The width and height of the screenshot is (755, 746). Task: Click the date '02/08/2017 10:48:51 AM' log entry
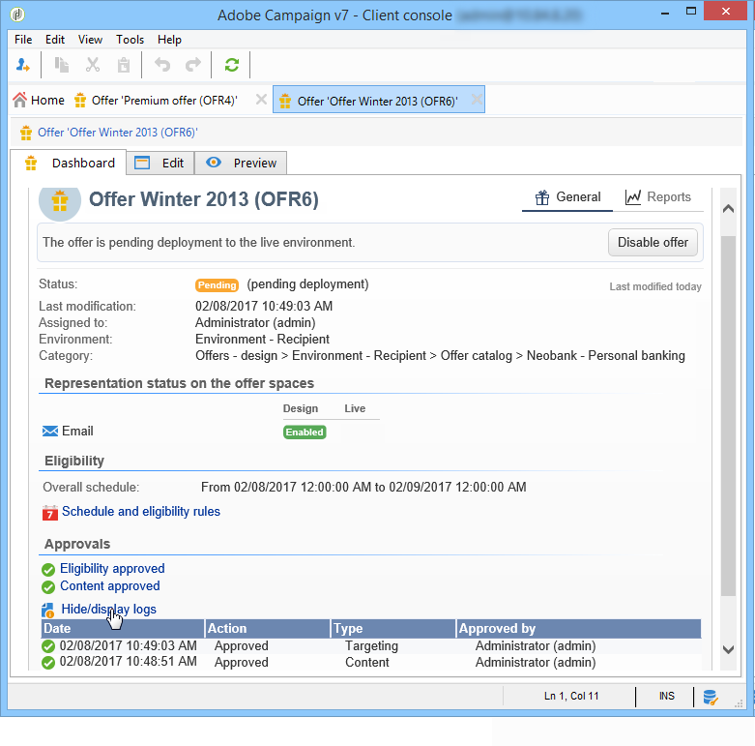(x=128, y=661)
